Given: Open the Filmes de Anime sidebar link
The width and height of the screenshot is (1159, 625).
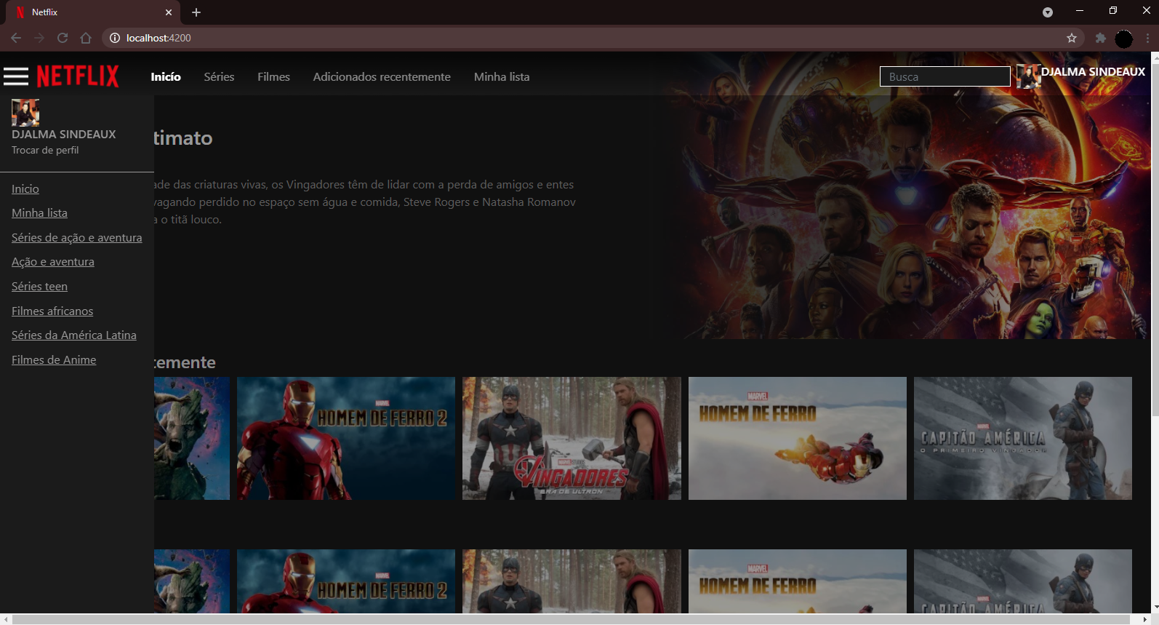Looking at the screenshot, I should 54,360.
